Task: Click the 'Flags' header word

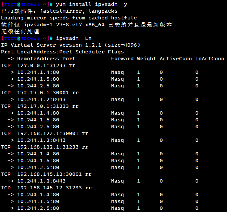Action: 116,52
